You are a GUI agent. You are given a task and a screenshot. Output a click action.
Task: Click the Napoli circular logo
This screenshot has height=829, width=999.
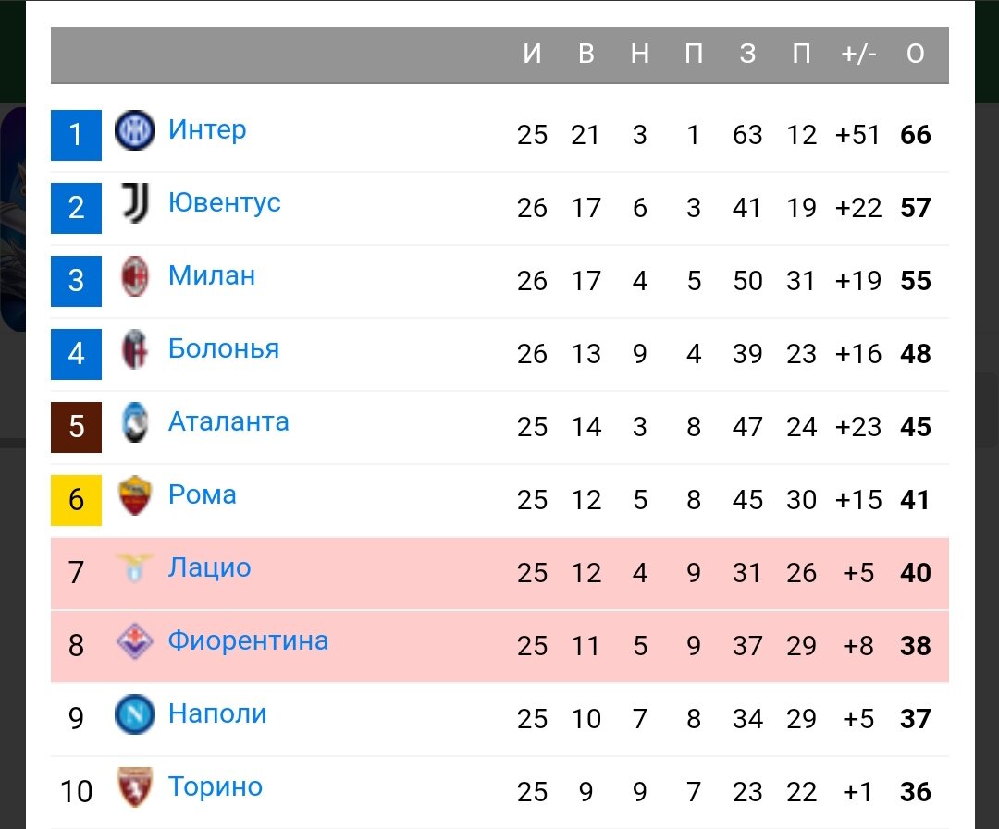(x=133, y=714)
